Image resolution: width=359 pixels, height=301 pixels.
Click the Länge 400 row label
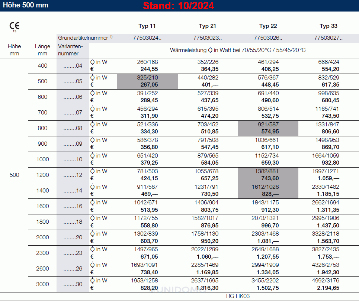(x=42, y=66)
